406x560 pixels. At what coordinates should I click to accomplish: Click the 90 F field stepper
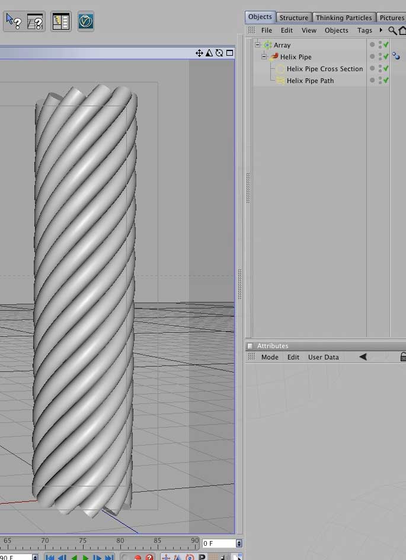tap(36, 557)
